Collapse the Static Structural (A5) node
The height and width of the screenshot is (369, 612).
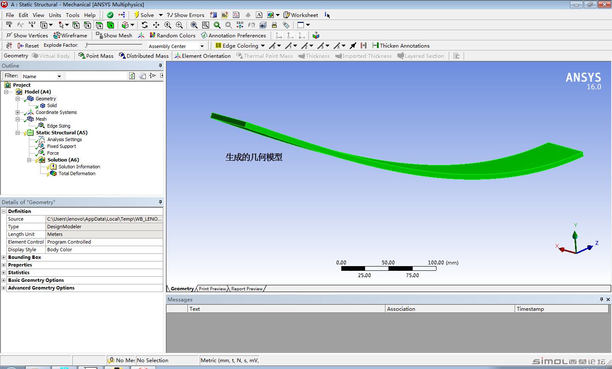[x=17, y=133]
